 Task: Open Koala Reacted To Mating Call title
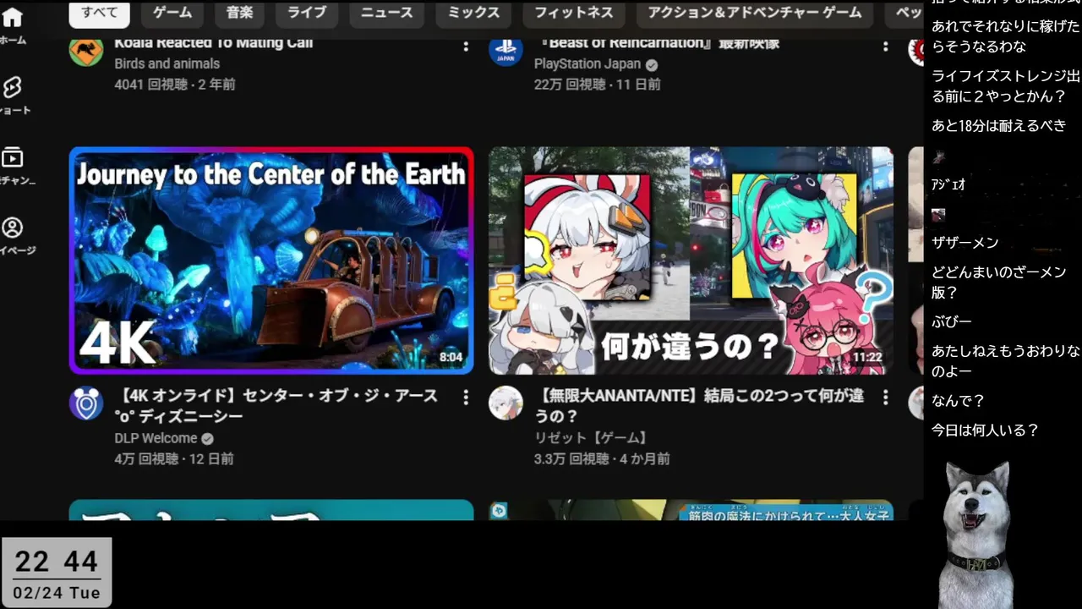[x=213, y=43]
